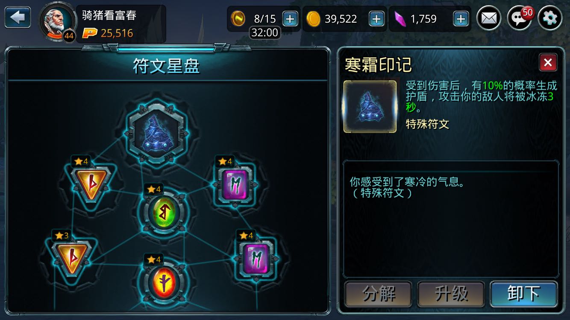
Task: Add purple gems with plus beside 1,759
Action: pyautogui.click(x=461, y=19)
